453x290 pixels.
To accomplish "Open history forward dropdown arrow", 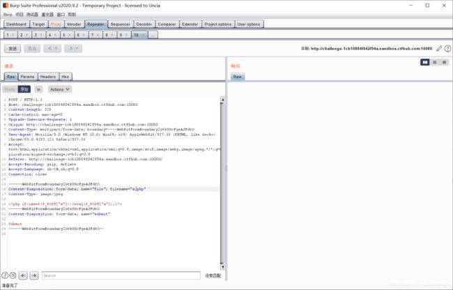I will tap(77, 49).
